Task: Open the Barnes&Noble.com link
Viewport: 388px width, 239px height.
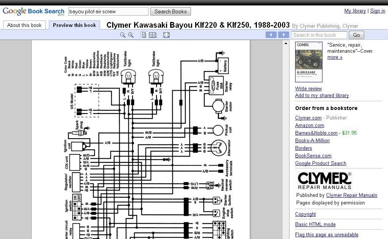Action: 316,133
